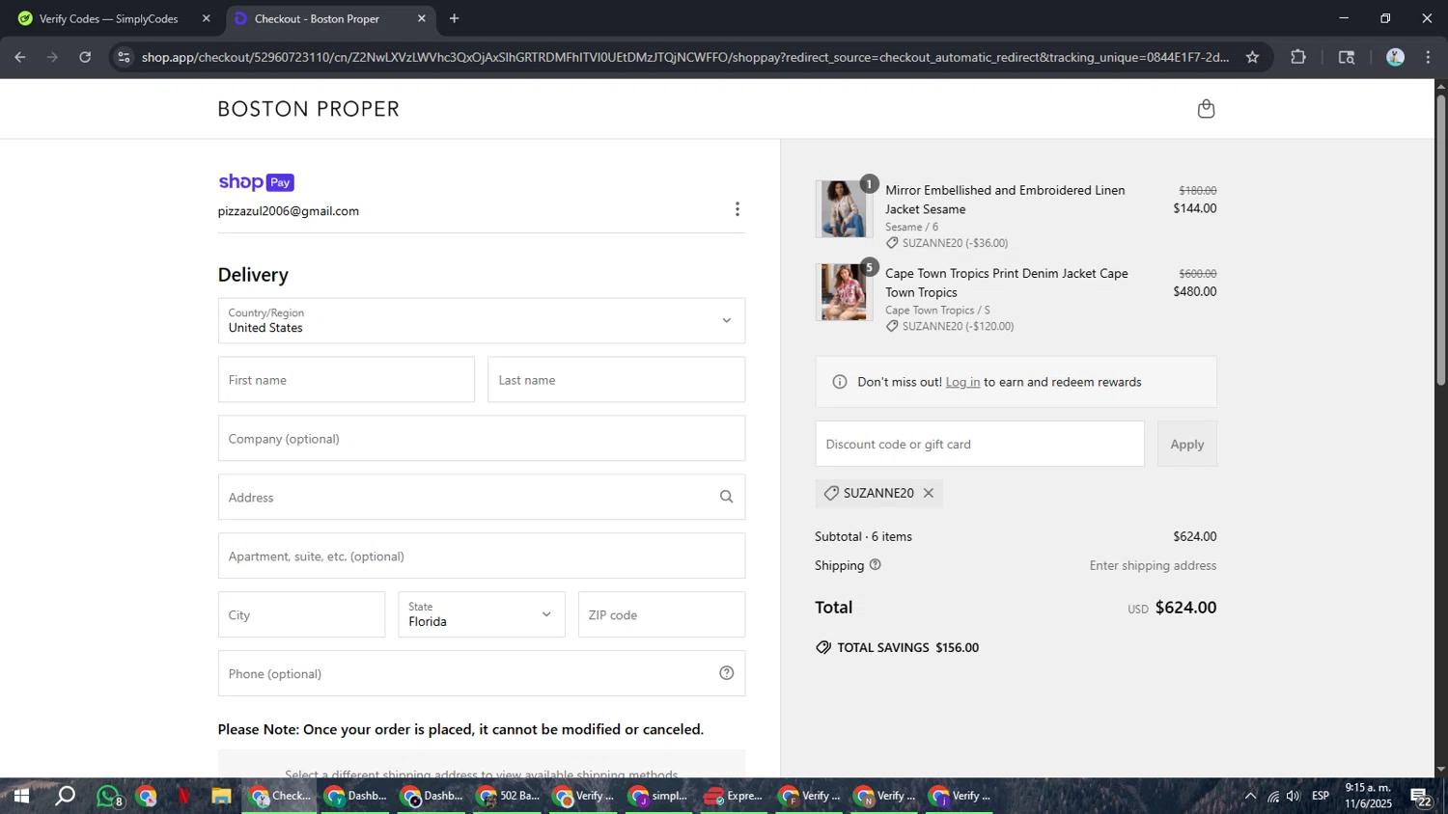This screenshot has height=814, width=1448.
Task: Click the Address input field
Action: click(x=482, y=497)
